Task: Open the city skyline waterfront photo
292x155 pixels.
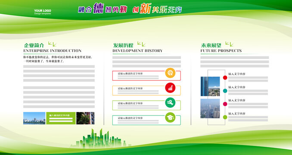Action: tap(34, 118)
